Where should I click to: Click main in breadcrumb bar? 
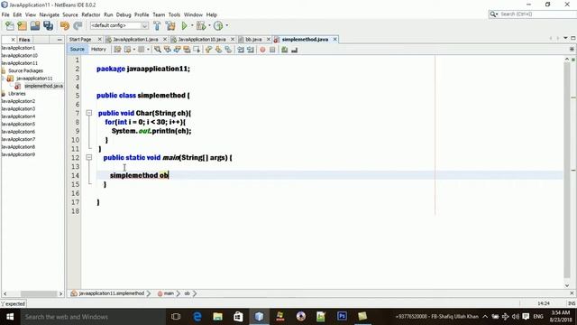(169, 293)
